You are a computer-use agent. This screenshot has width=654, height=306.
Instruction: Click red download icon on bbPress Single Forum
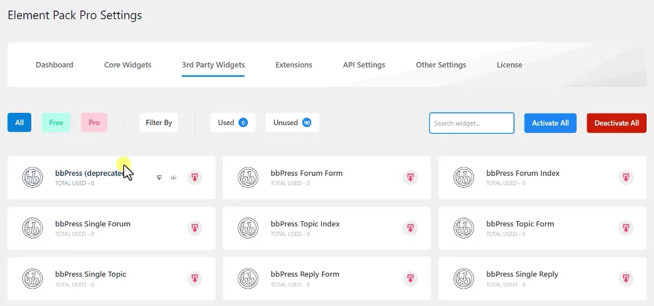(x=195, y=228)
